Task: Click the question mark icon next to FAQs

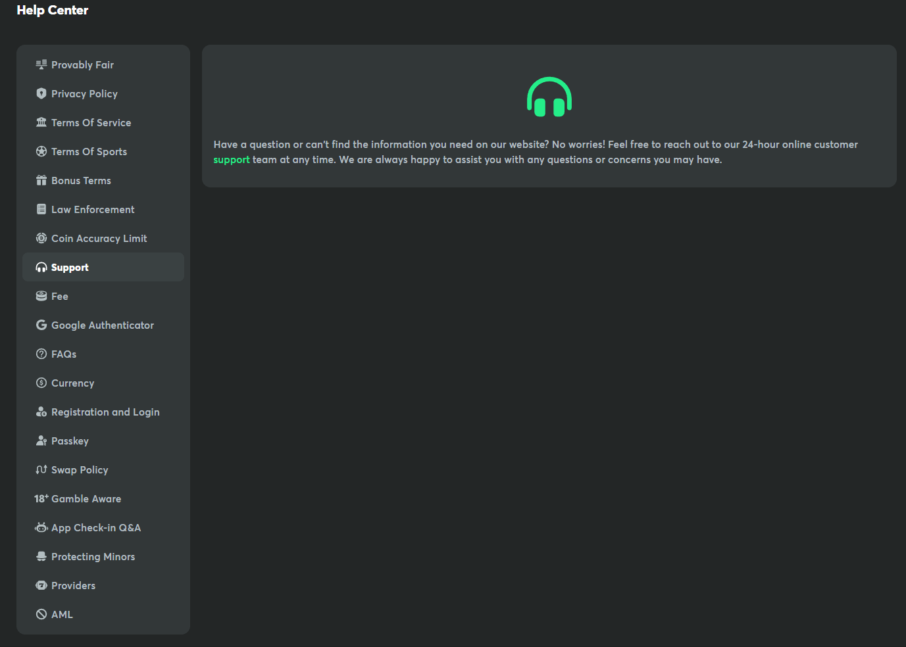Action: [41, 354]
